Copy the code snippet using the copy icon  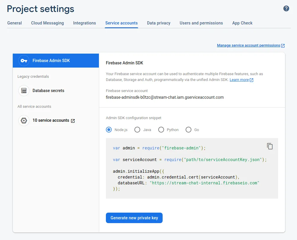coord(270,146)
